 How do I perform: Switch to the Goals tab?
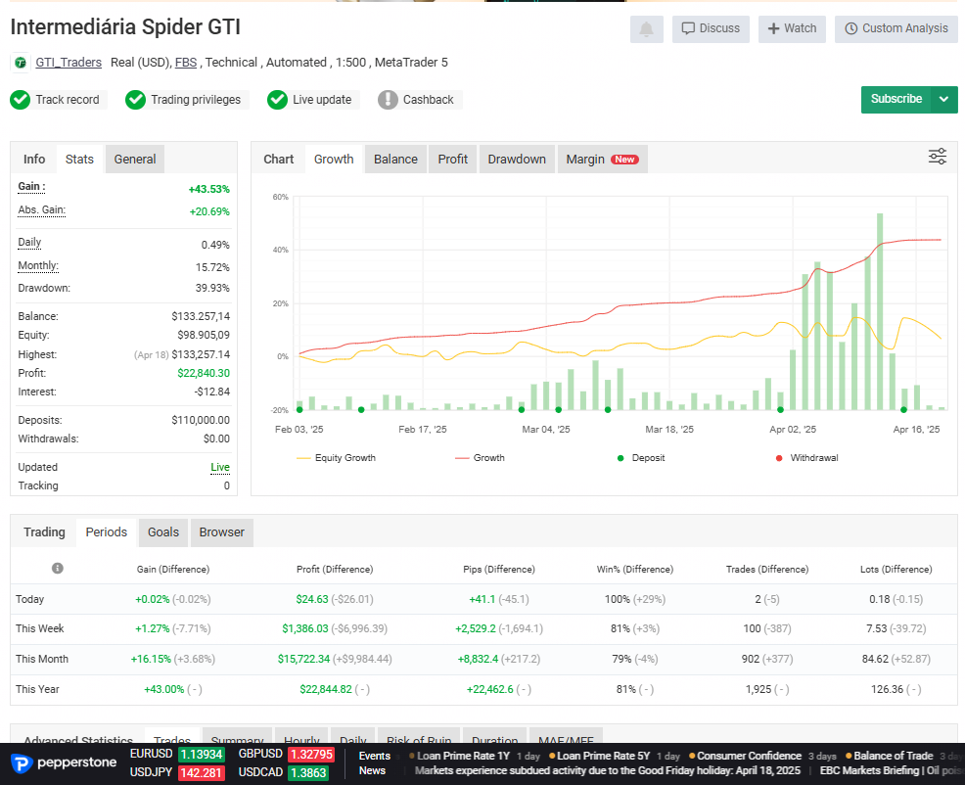pos(163,531)
